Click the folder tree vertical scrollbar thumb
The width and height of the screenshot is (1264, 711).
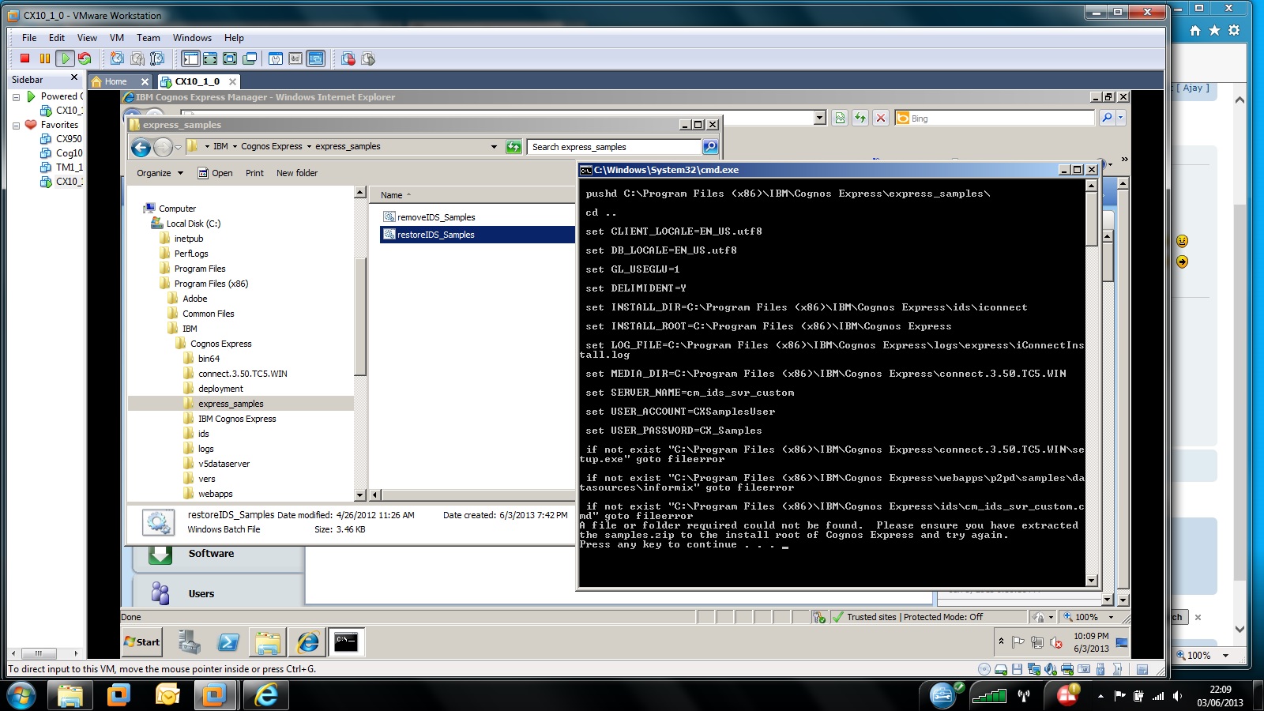tap(360, 316)
